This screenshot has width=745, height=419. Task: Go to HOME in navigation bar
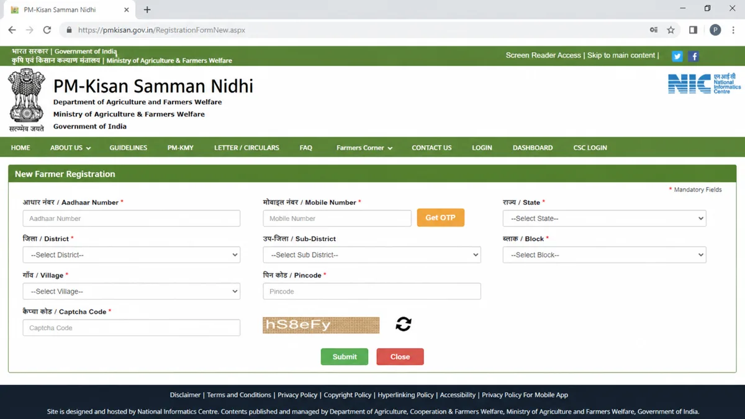(20, 148)
